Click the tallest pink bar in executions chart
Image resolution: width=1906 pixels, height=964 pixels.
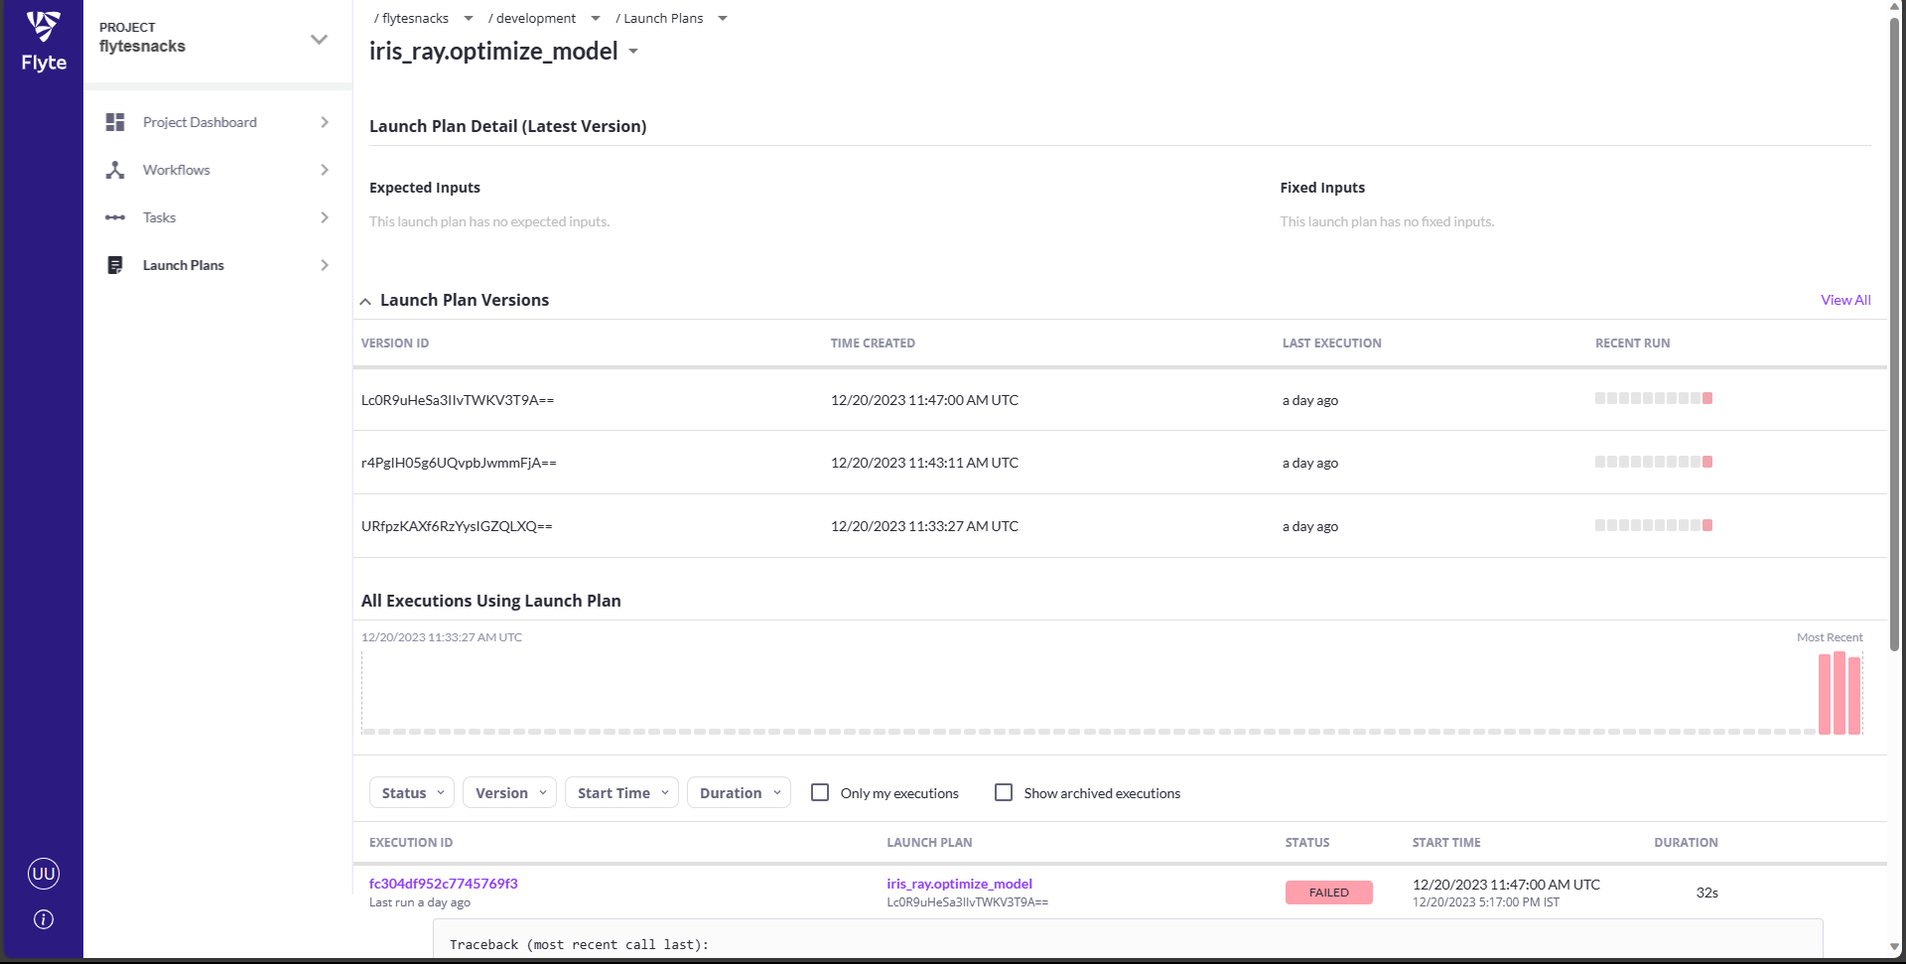pyautogui.click(x=1839, y=693)
